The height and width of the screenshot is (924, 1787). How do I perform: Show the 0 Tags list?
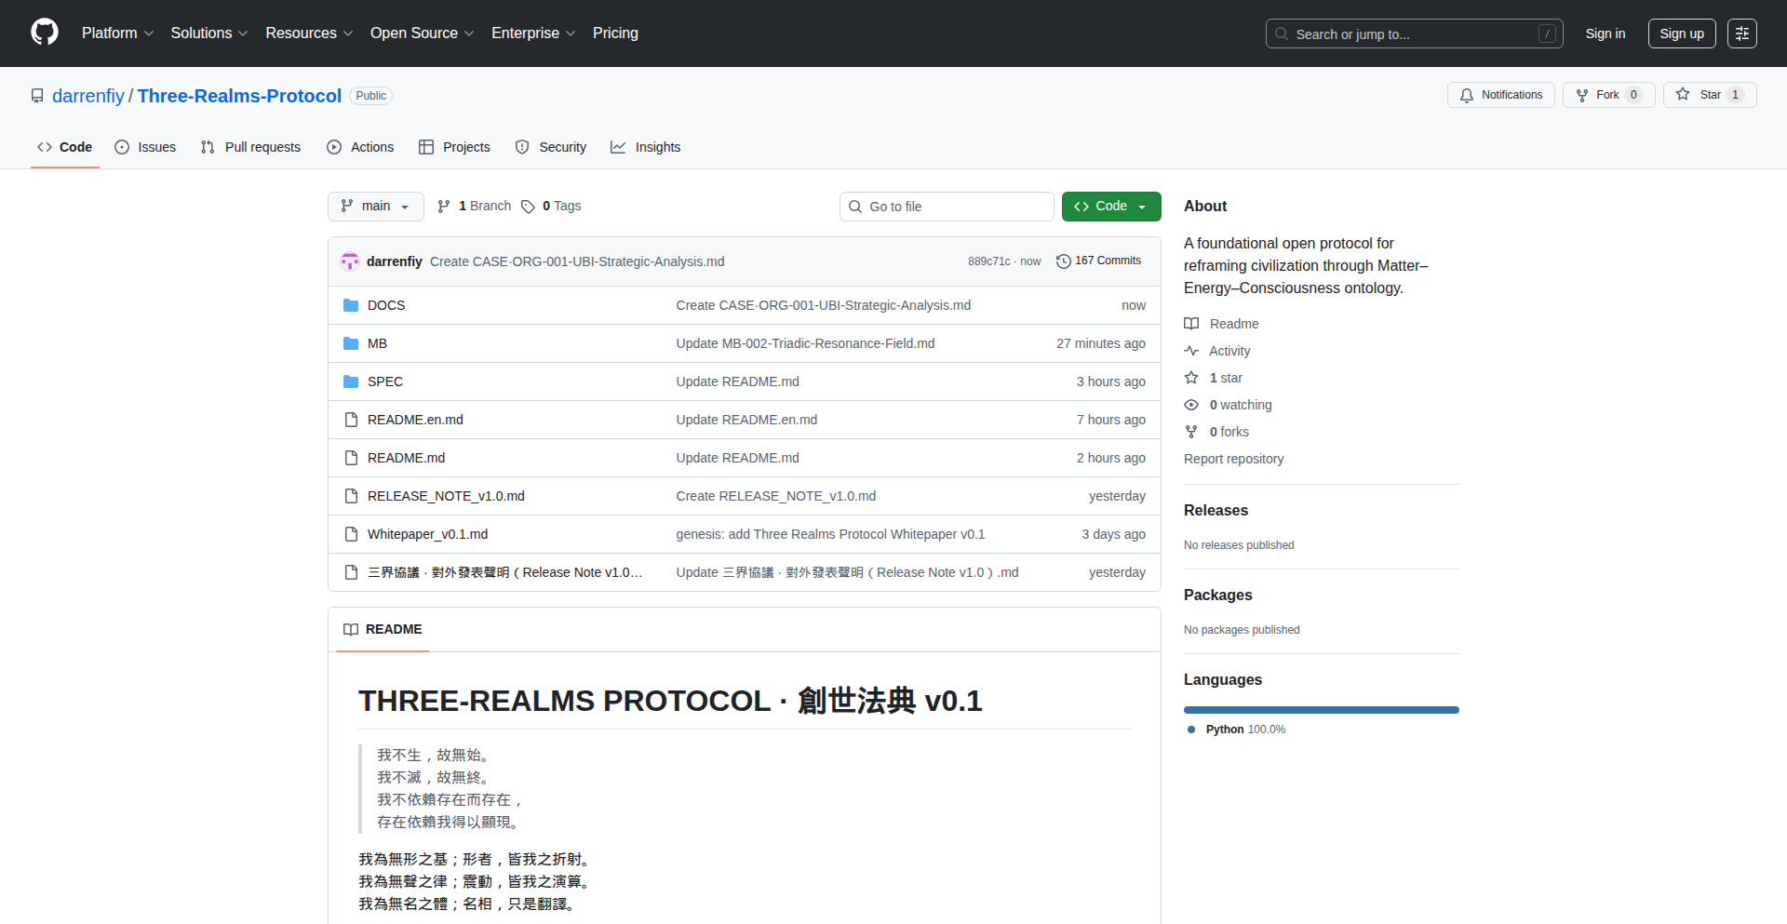pos(551,207)
